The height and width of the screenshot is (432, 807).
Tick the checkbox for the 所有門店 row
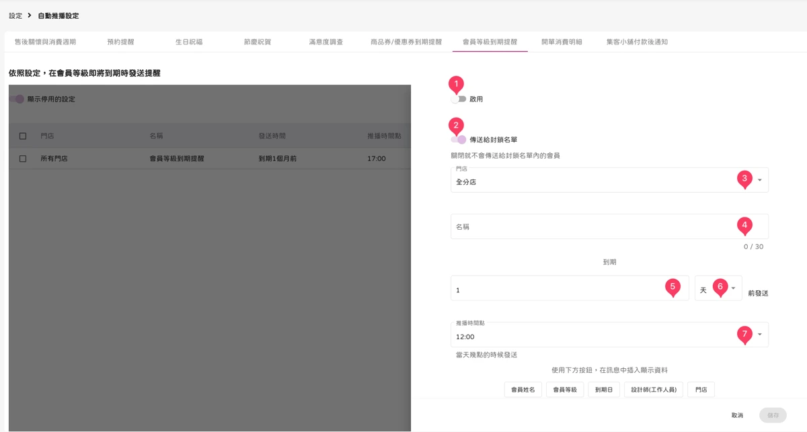coord(23,159)
